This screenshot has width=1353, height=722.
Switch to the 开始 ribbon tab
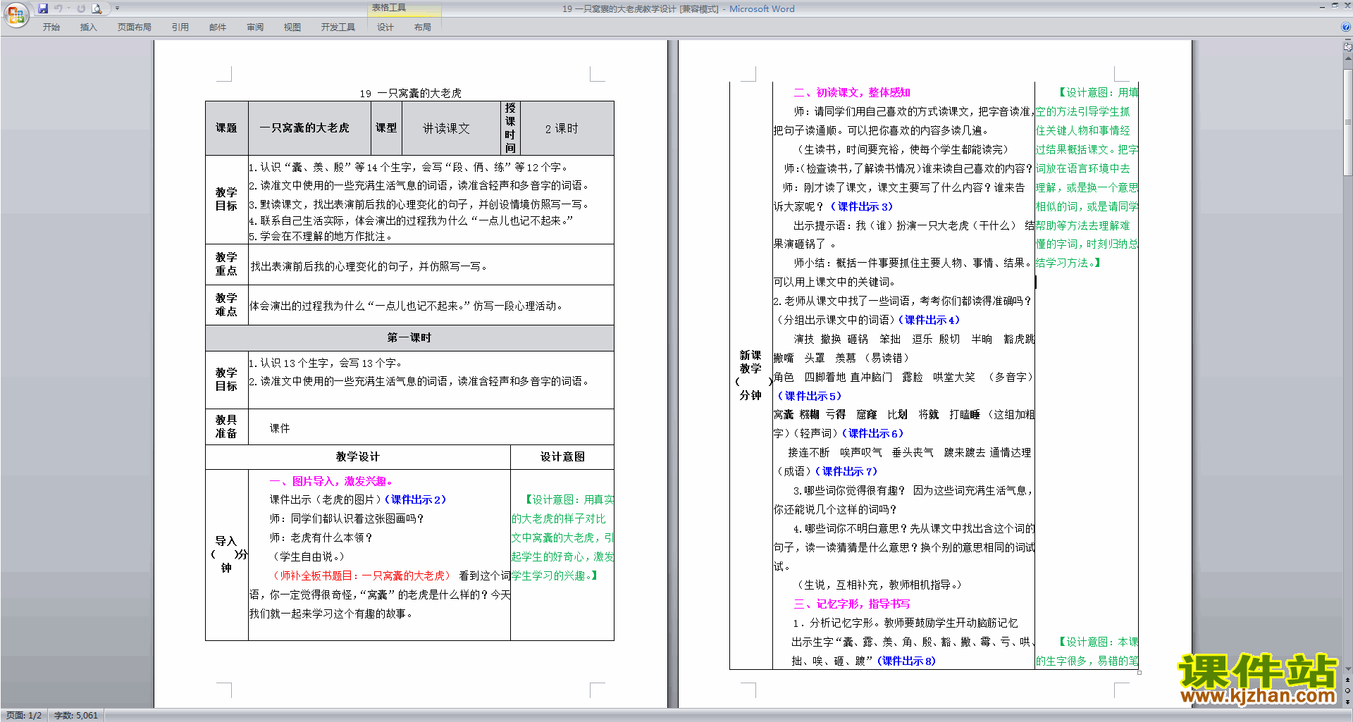(51, 27)
